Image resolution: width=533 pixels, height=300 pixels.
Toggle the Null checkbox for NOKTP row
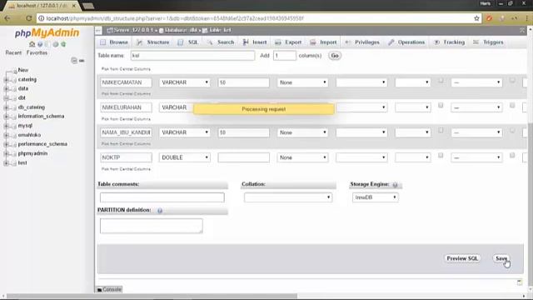[x=441, y=156]
